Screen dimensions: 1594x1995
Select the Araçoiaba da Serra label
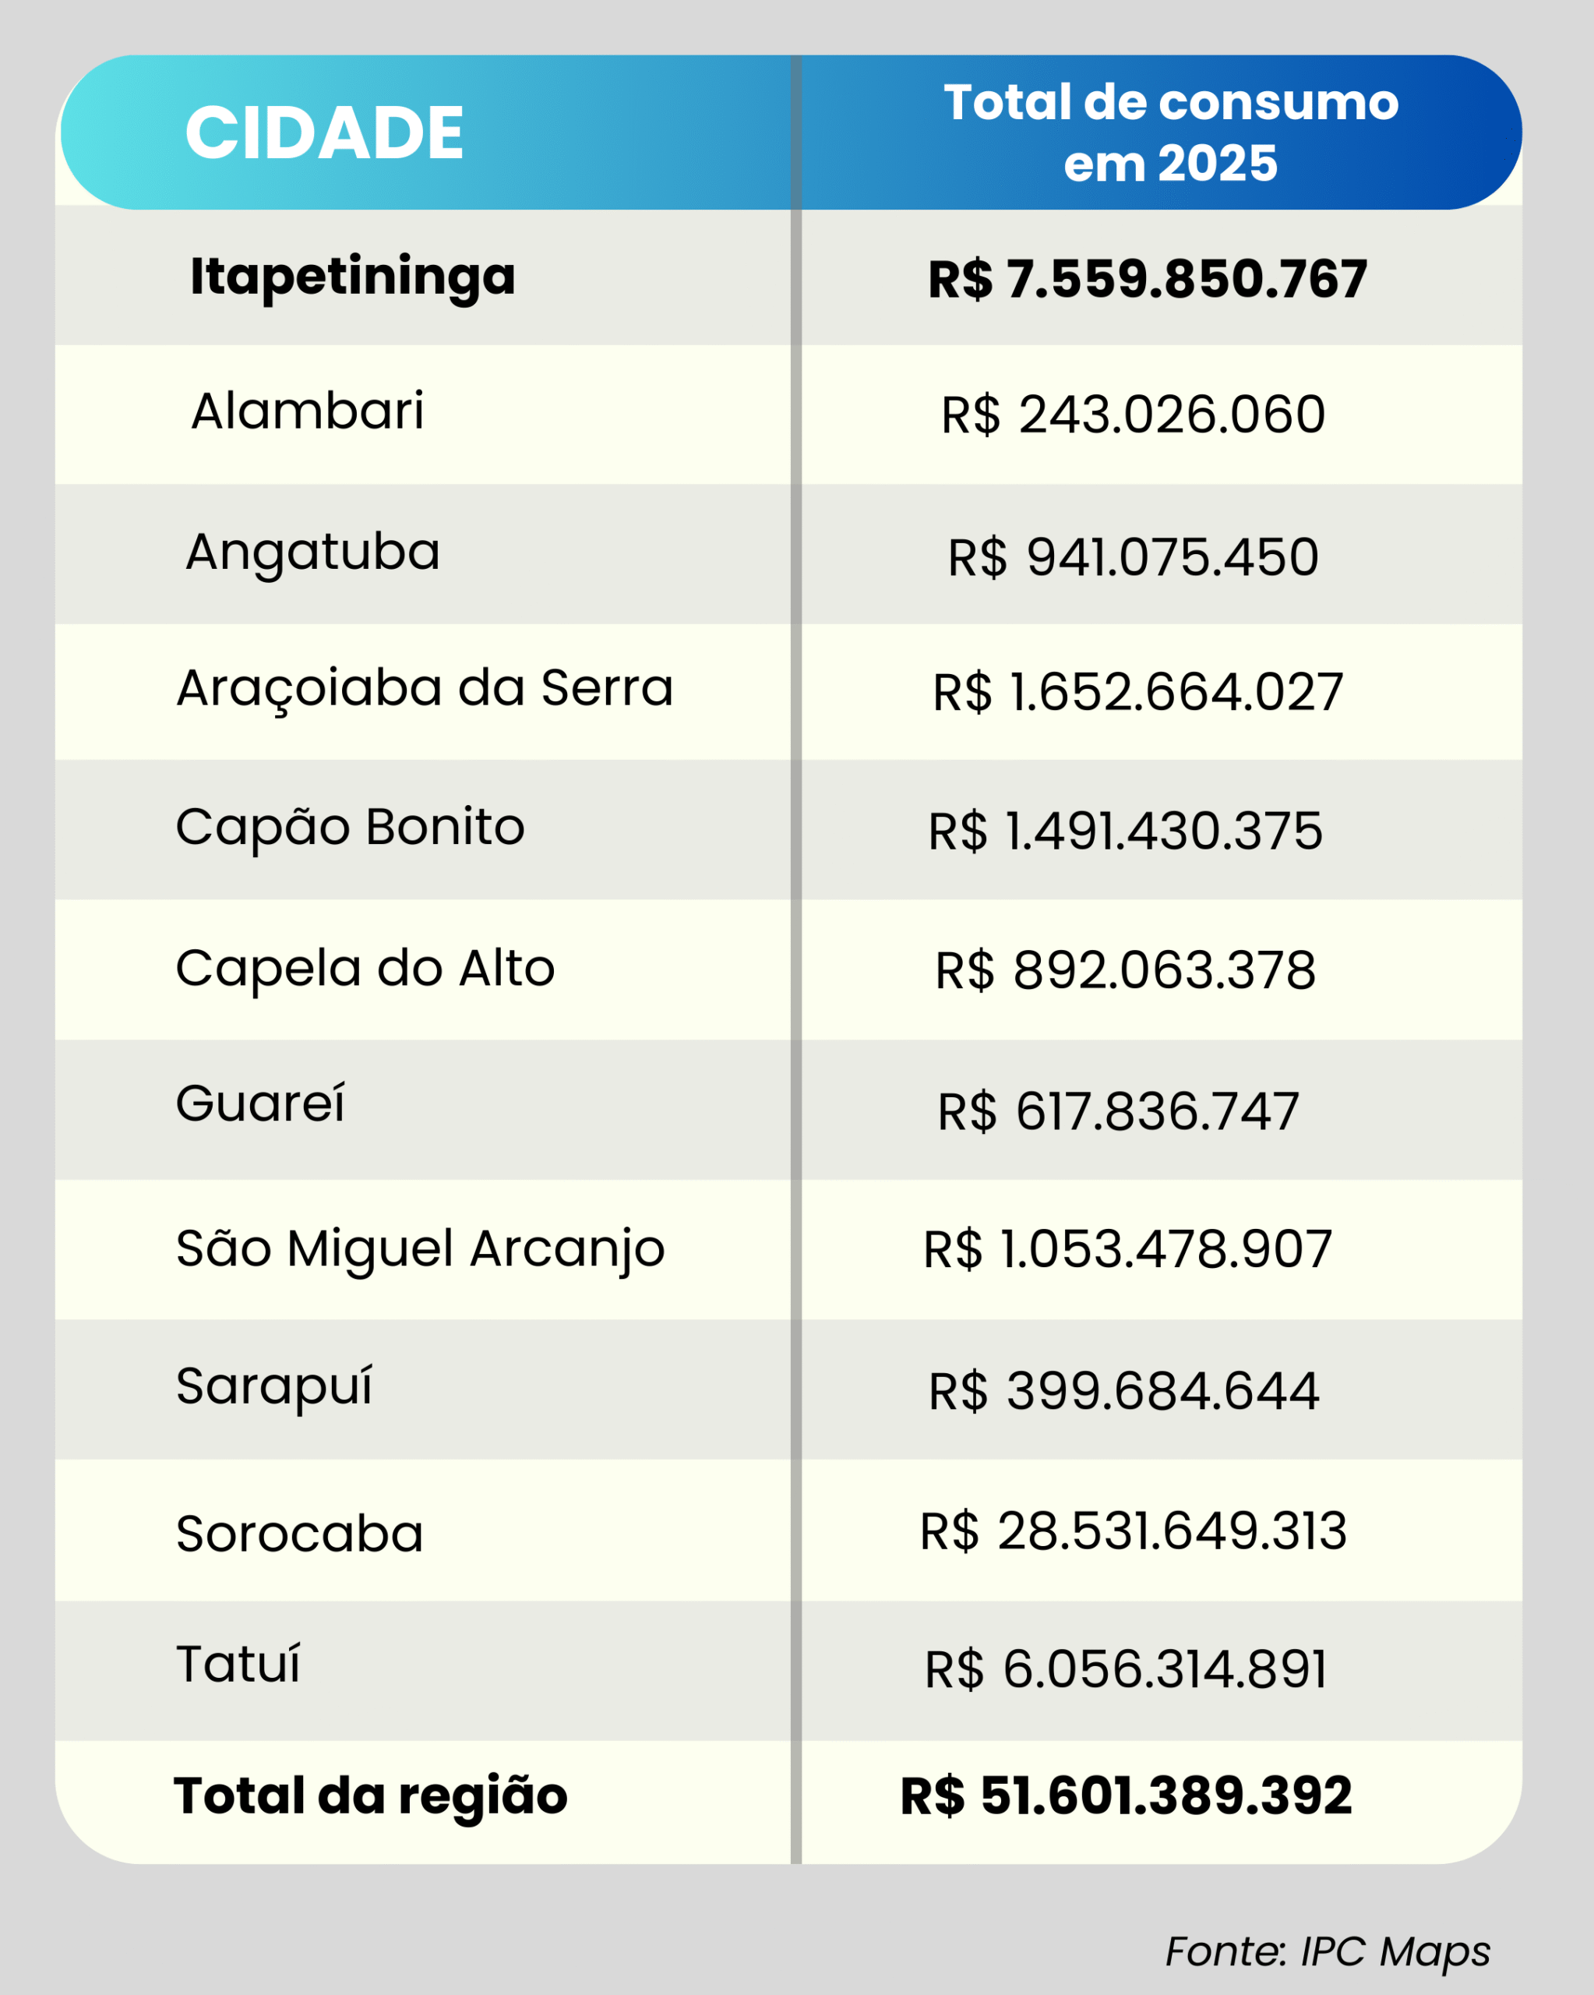425,688
